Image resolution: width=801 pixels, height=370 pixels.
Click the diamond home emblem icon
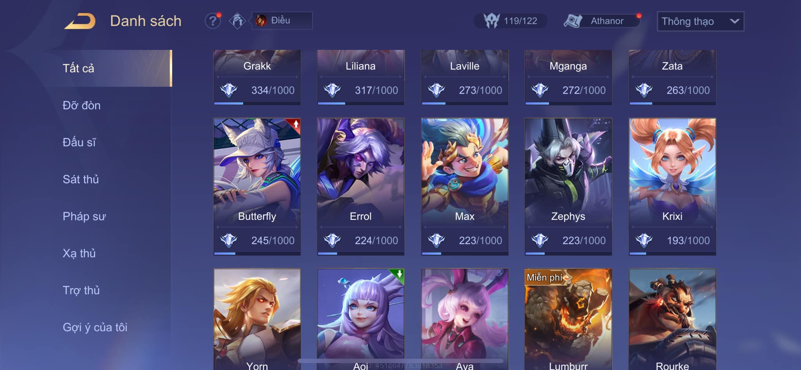(x=237, y=21)
